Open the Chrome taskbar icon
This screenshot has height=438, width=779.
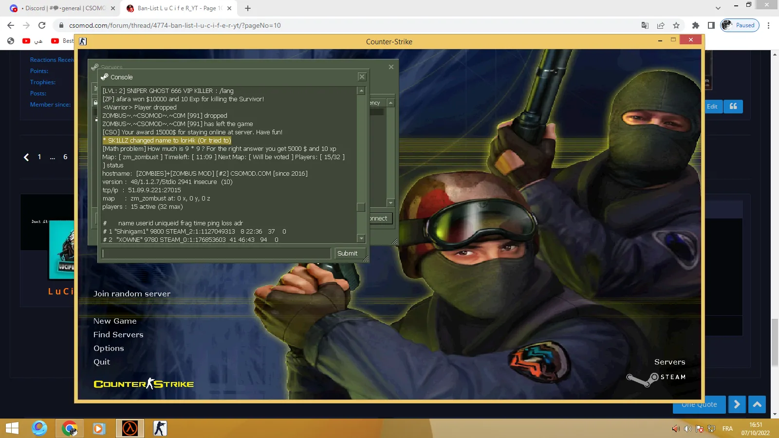coord(70,428)
